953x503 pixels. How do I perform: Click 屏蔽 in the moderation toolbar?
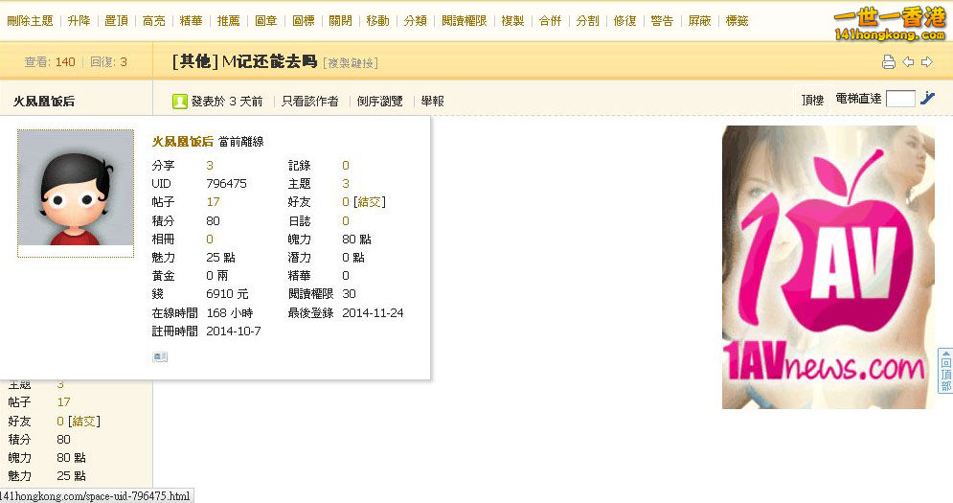pyautogui.click(x=699, y=20)
